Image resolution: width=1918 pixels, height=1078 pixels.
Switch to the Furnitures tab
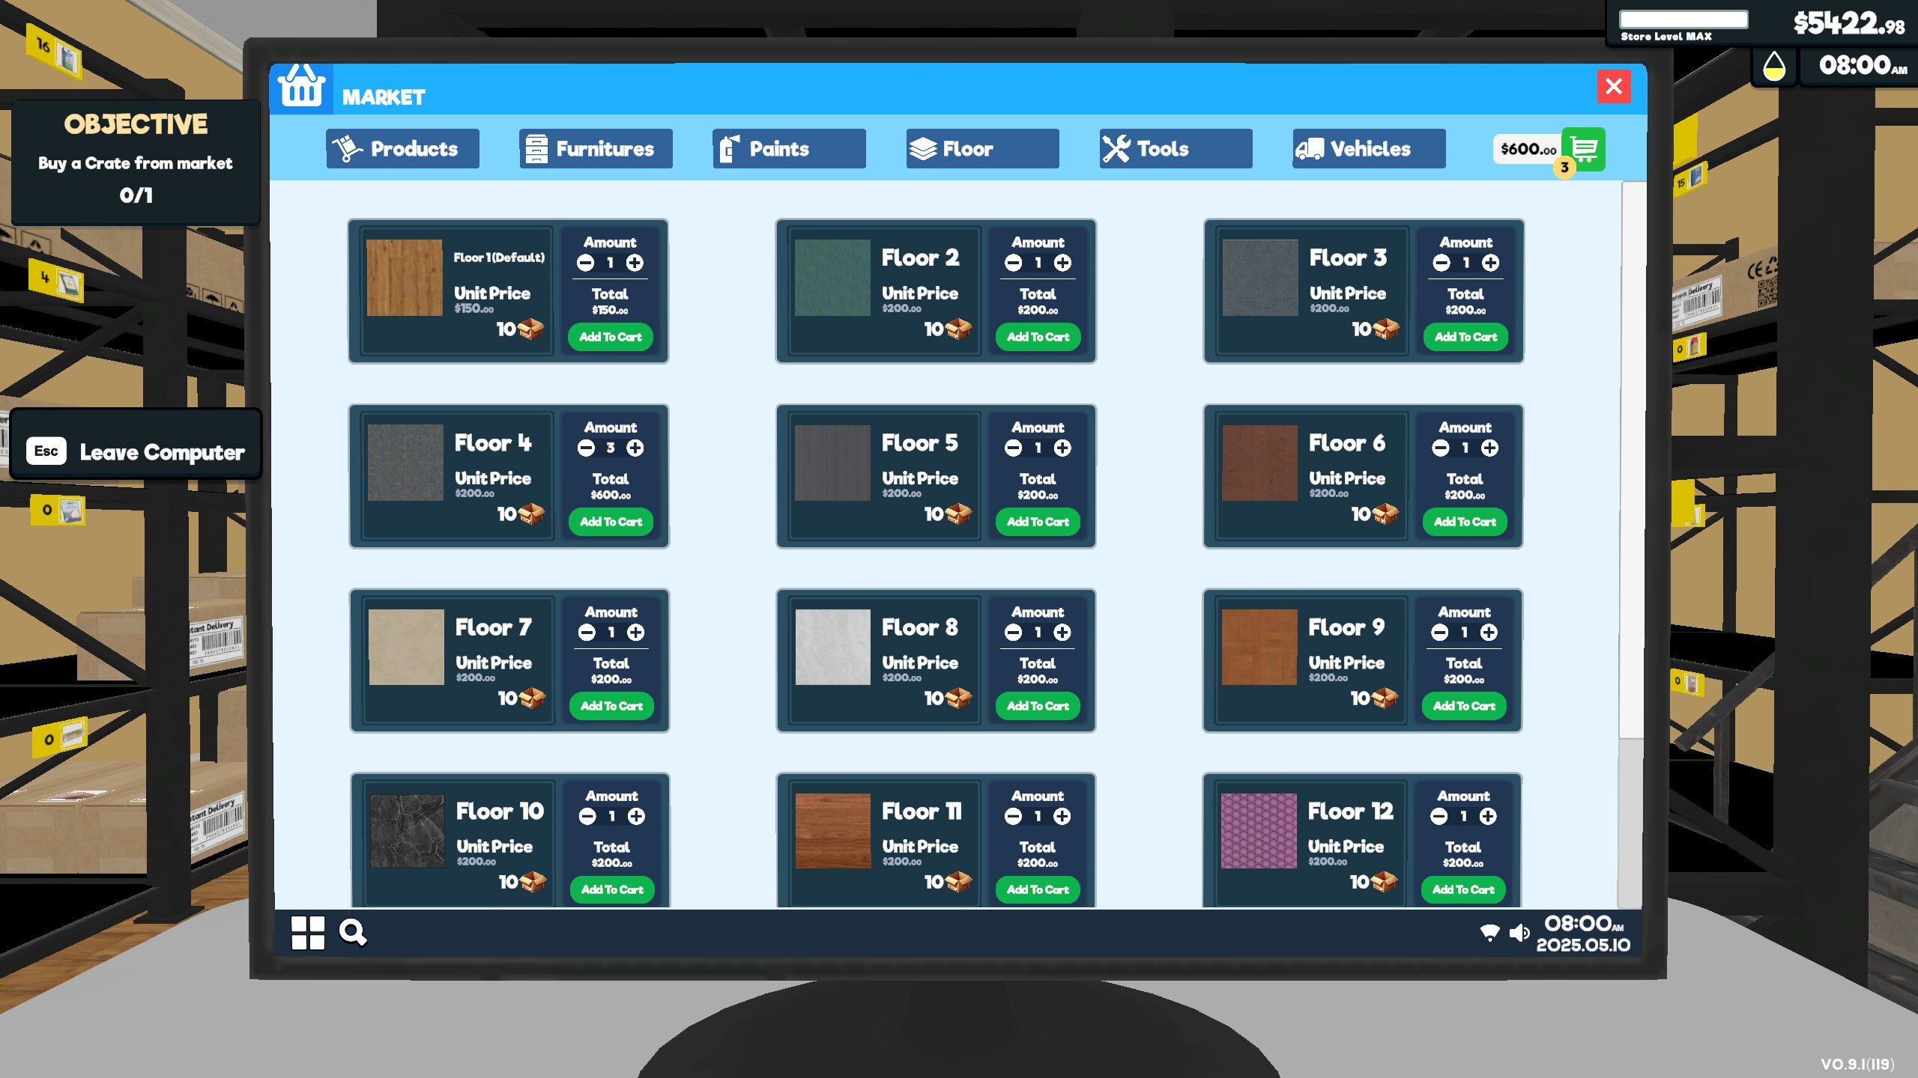596,149
